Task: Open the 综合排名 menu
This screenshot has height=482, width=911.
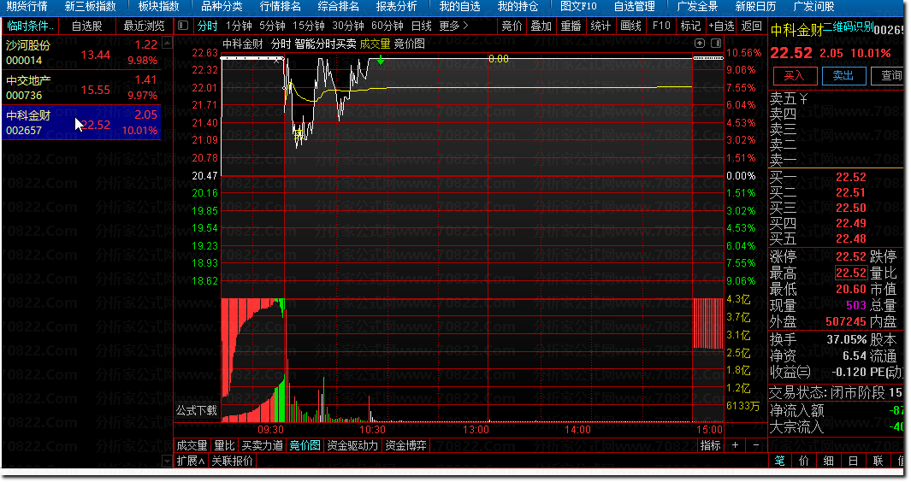Action: pyautogui.click(x=338, y=7)
